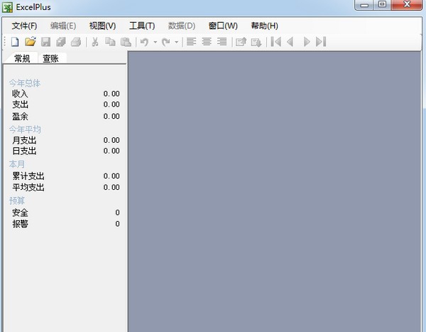Click the 收入 row label
426x332 pixels.
(20, 94)
